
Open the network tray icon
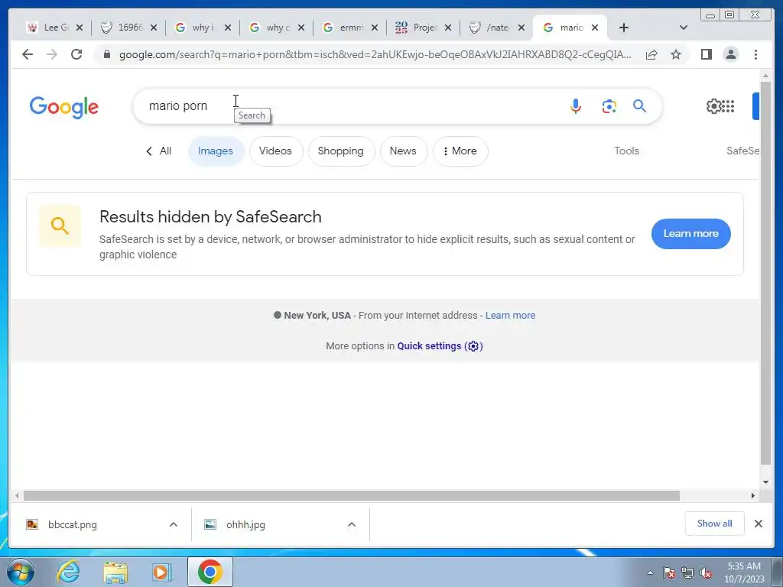click(687, 573)
